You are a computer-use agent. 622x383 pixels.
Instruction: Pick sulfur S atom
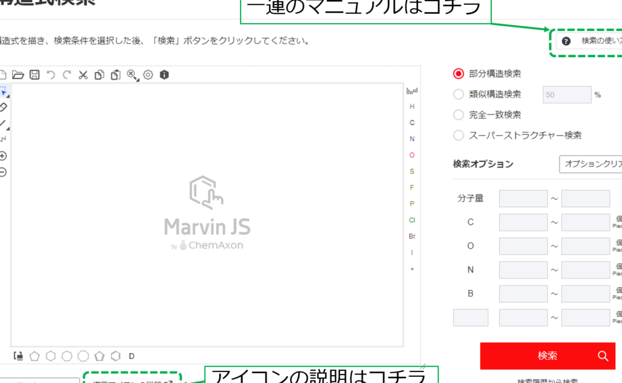[x=412, y=172]
